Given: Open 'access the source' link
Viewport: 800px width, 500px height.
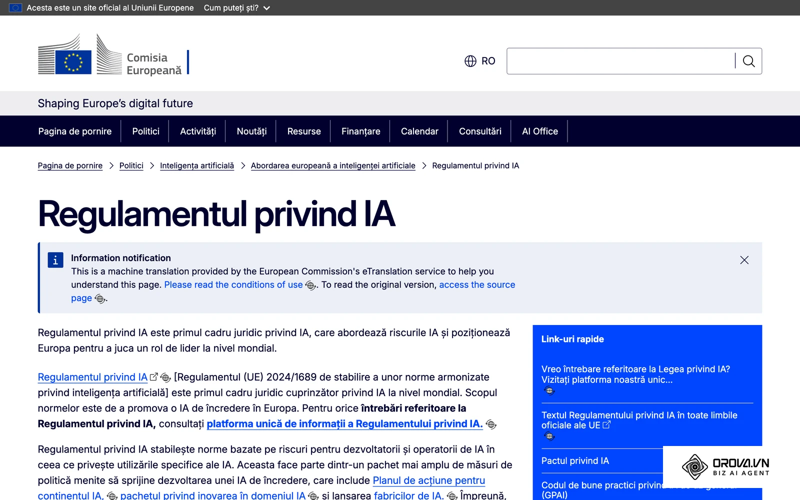Looking at the screenshot, I should 477,284.
